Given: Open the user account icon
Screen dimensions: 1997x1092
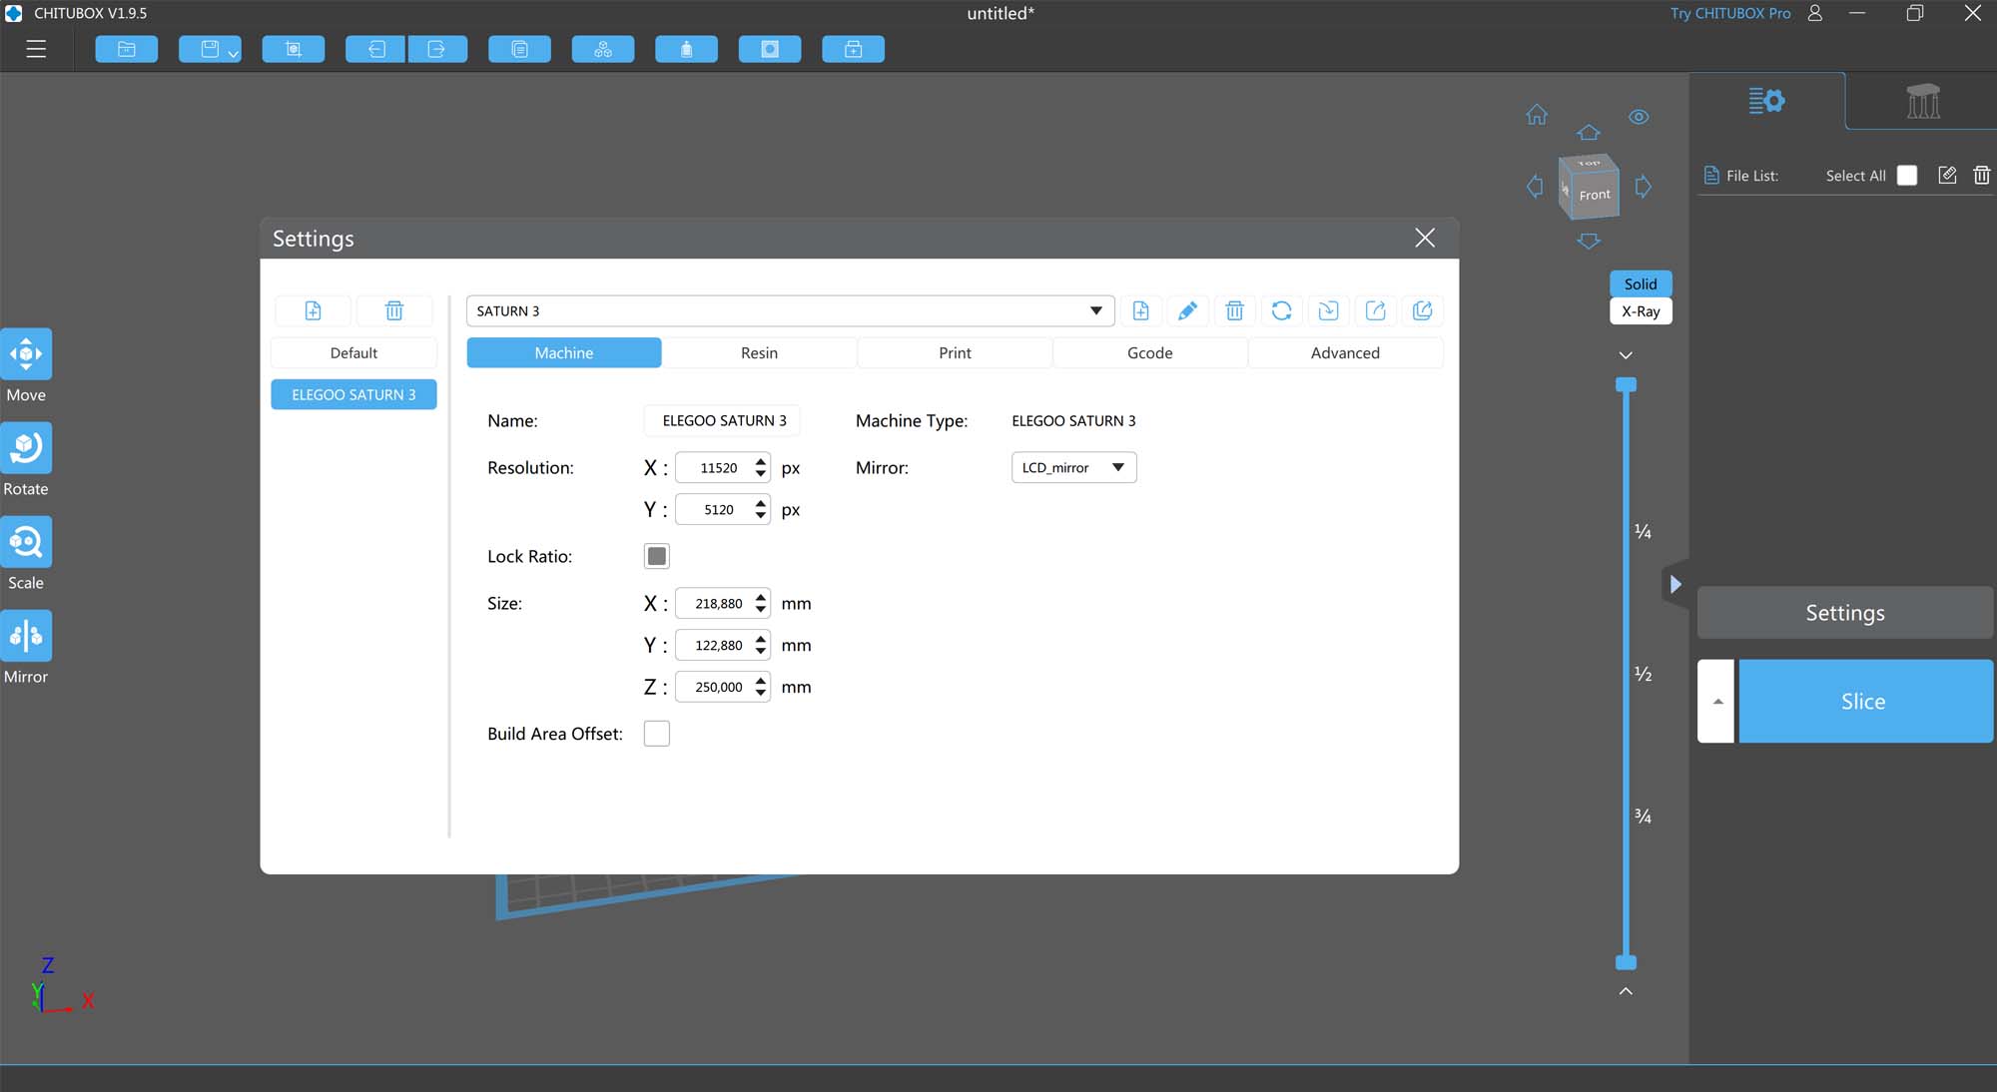Looking at the screenshot, I should tap(1815, 13).
